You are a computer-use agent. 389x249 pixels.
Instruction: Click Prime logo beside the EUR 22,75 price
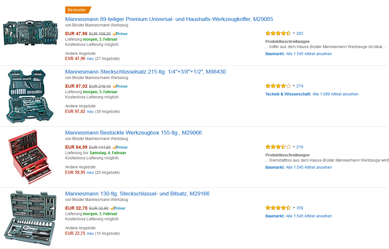pyautogui.click(x=118, y=208)
